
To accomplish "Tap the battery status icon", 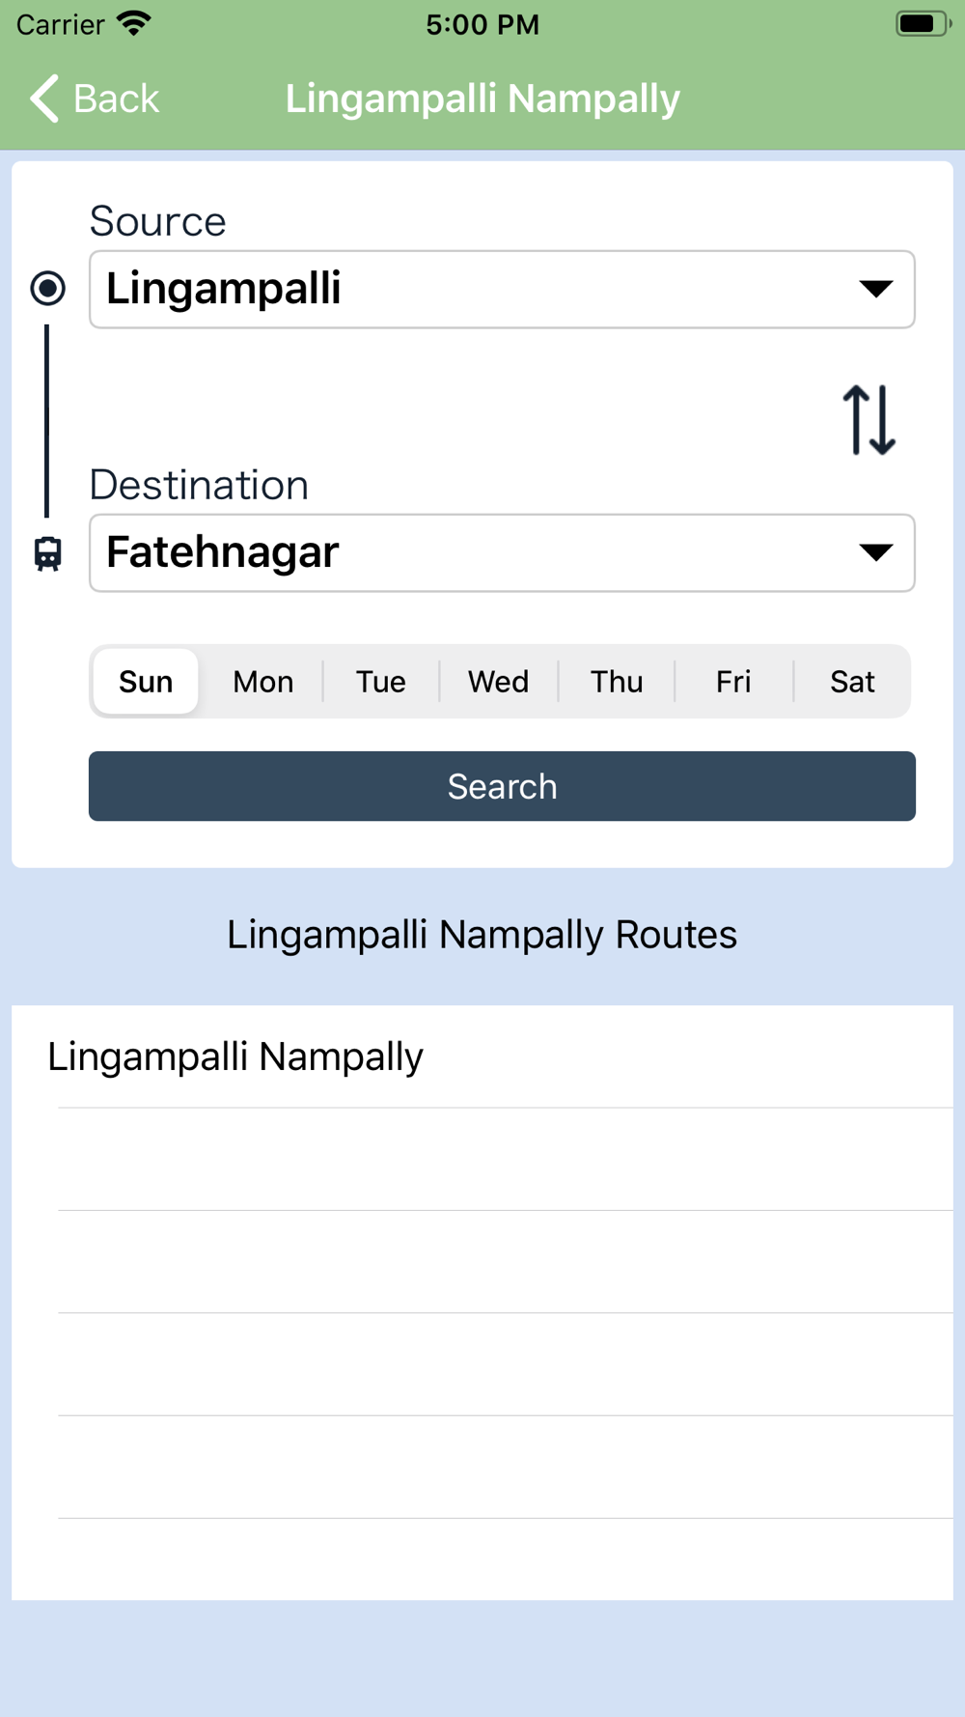I will click(922, 23).
